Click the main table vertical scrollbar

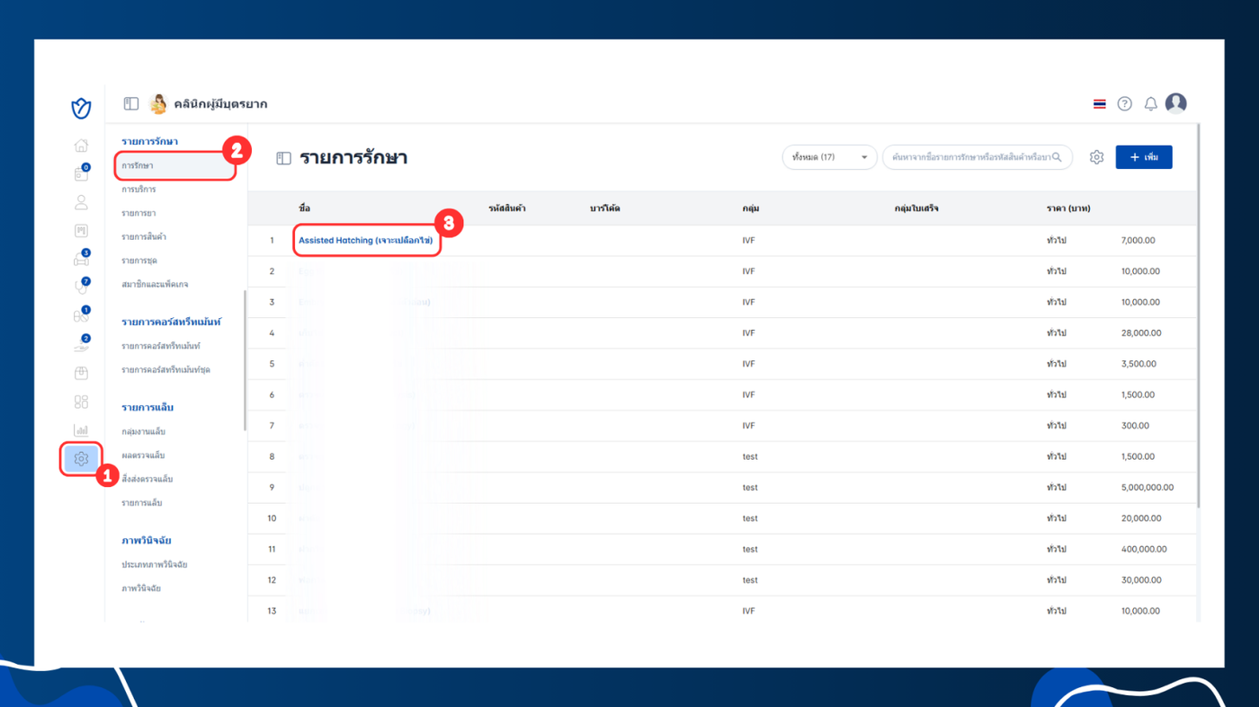1198,314
